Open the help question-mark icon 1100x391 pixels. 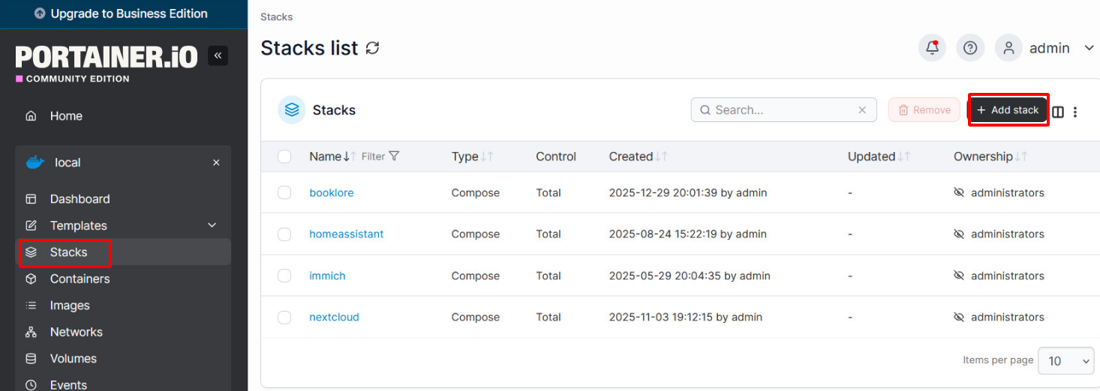coord(970,48)
